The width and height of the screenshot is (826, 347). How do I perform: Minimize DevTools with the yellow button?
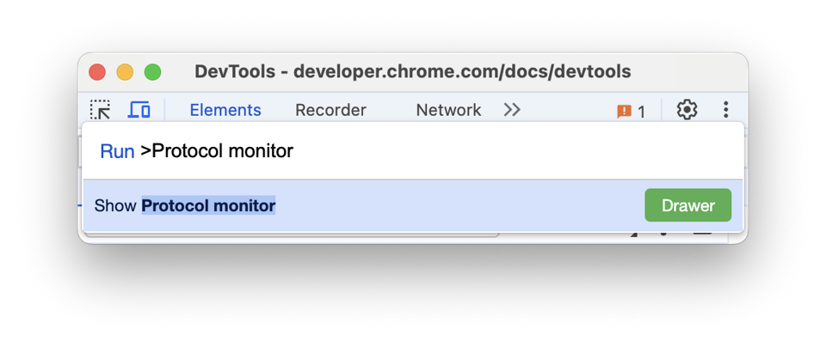[x=125, y=72]
